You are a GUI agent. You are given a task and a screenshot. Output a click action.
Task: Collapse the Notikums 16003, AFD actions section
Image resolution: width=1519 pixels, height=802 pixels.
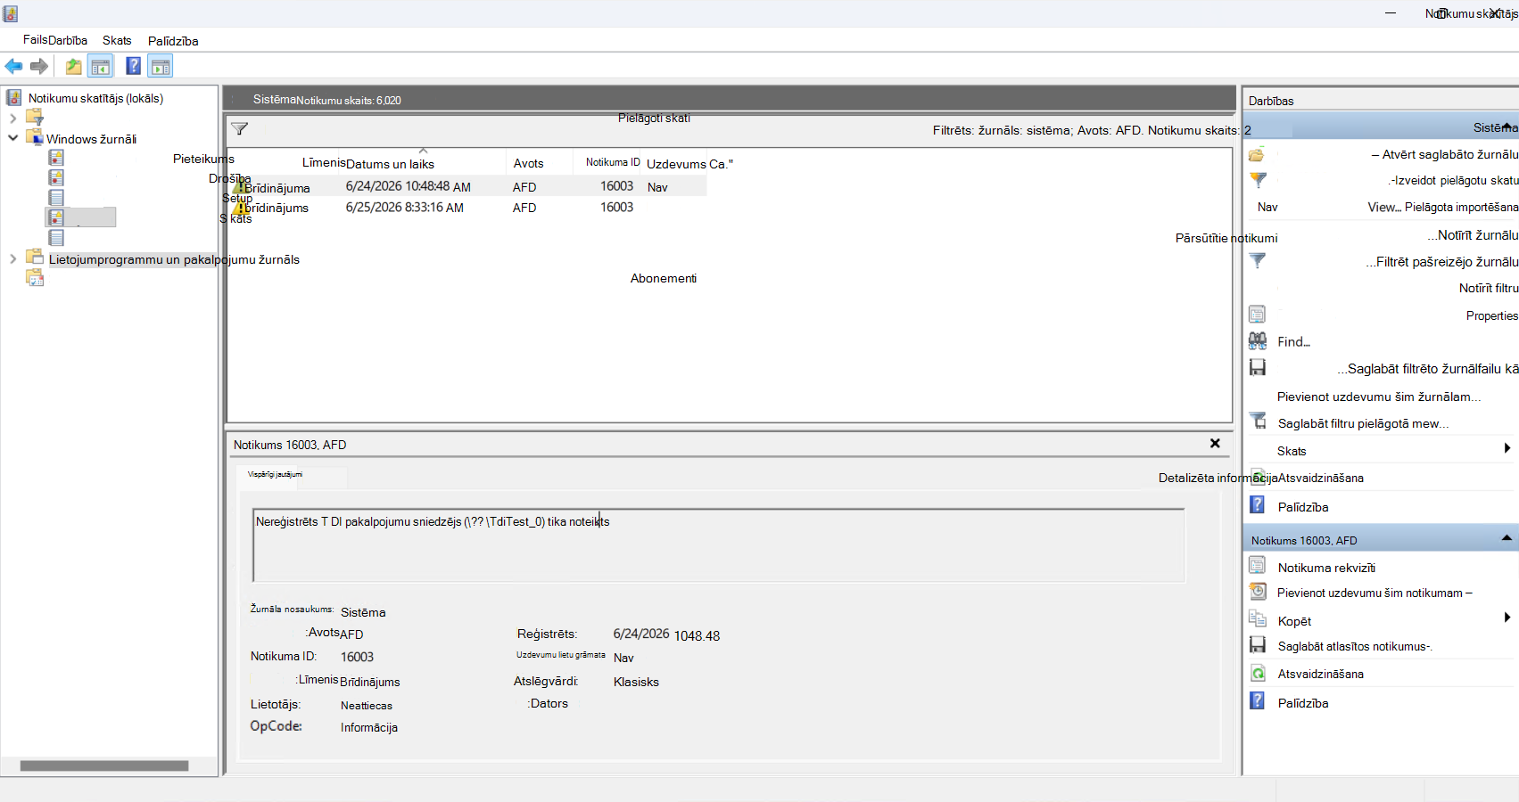tap(1507, 538)
